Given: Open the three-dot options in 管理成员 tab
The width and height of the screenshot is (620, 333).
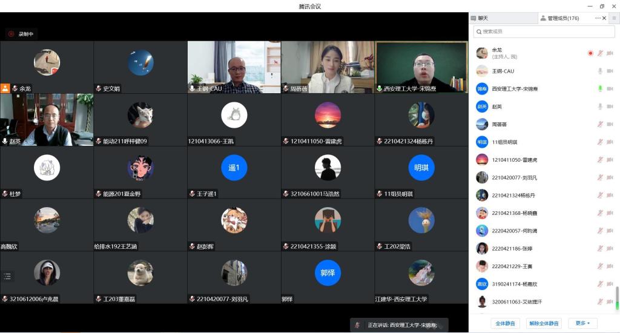Looking at the screenshot, I should pyautogui.click(x=598, y=18).
